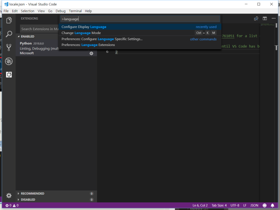The width and height of the screenshot is (280, 210).
Task: Click the command palette input box
Action: click(140, 19)
